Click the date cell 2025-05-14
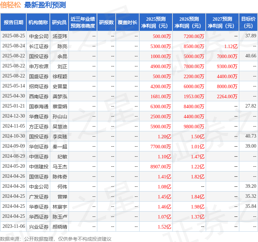This screenshot has width=258, height=242. point(14,86)
